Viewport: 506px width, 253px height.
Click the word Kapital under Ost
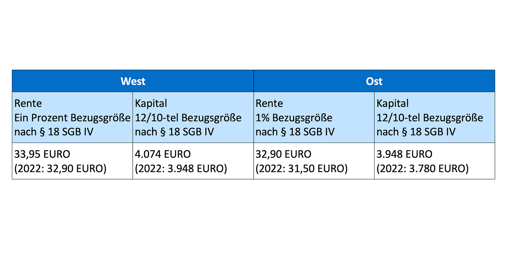(392, 103)
